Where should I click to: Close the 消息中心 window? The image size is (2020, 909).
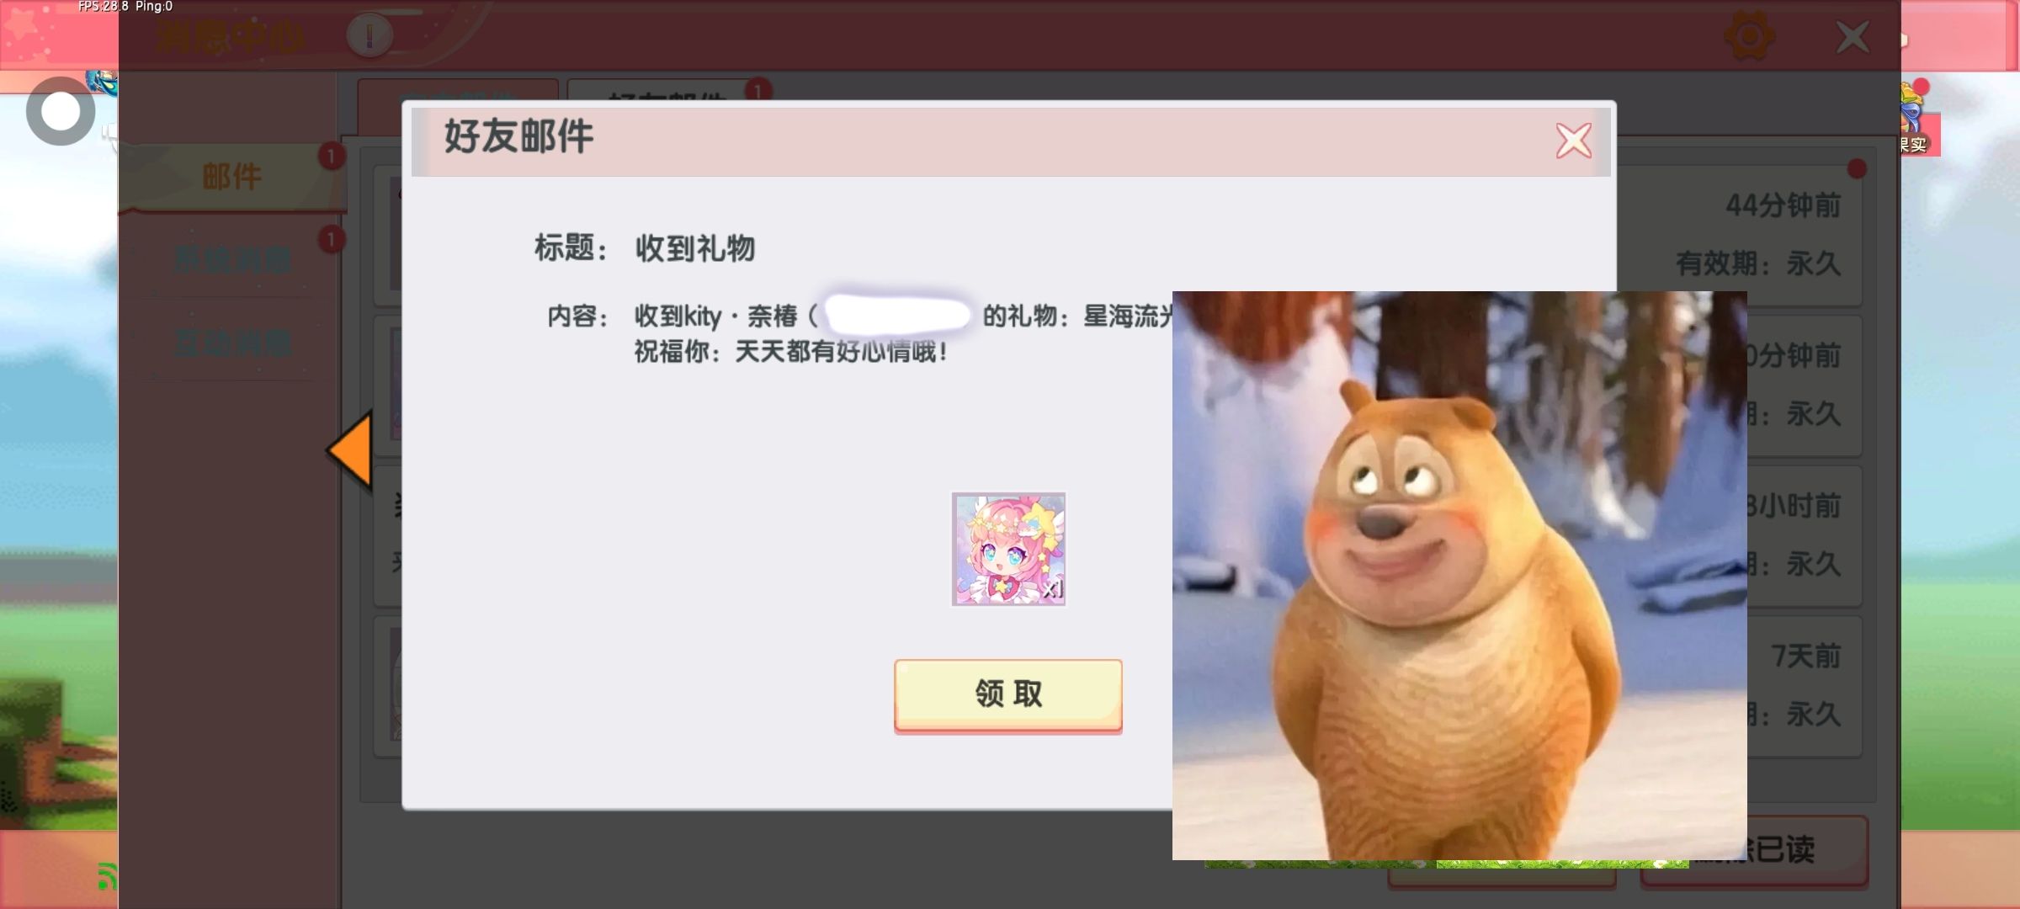(1853, 36)
